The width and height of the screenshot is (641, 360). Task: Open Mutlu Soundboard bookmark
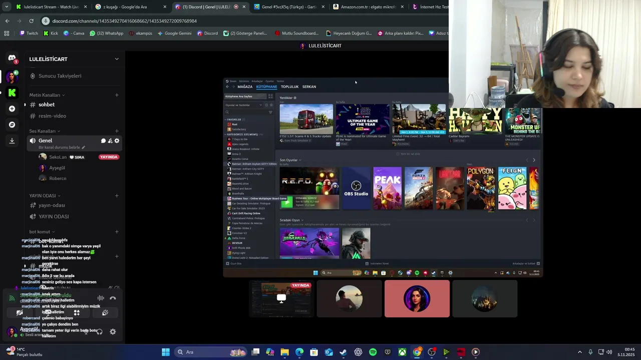(296, 33)
